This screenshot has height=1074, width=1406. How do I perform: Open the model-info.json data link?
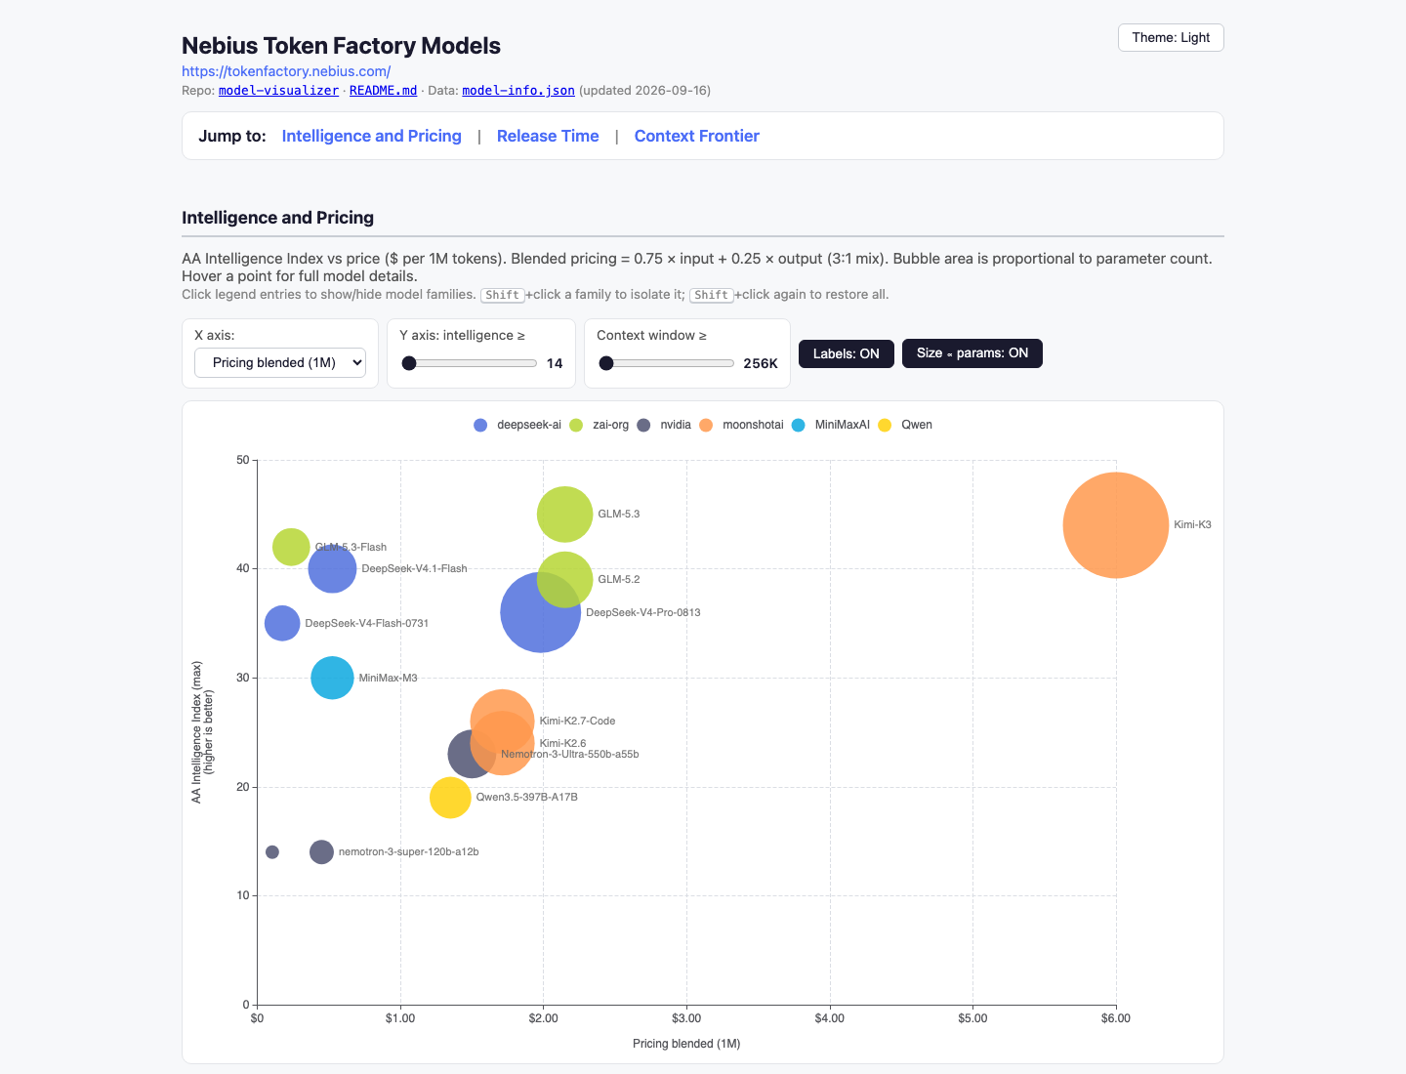518,90
